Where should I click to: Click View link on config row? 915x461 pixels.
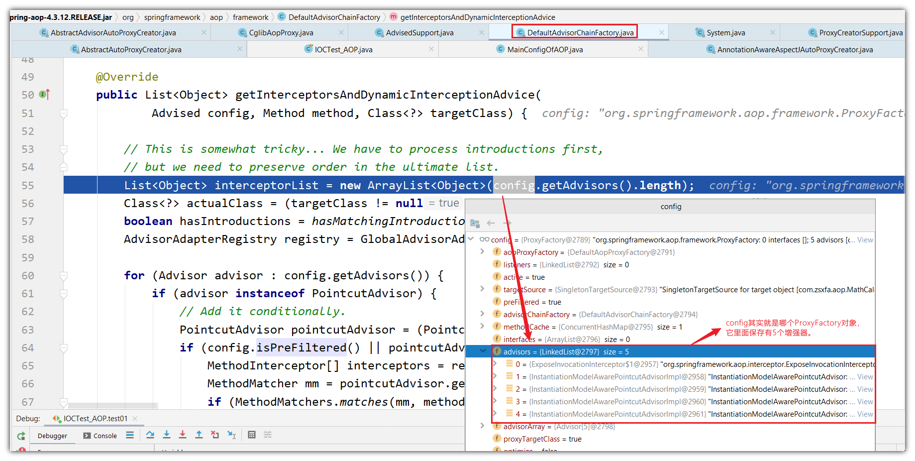(x=865, y=240)
